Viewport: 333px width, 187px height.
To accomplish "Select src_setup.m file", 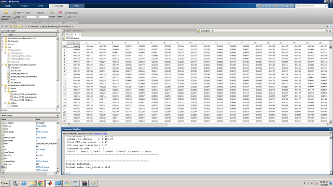I will (15, 82).
